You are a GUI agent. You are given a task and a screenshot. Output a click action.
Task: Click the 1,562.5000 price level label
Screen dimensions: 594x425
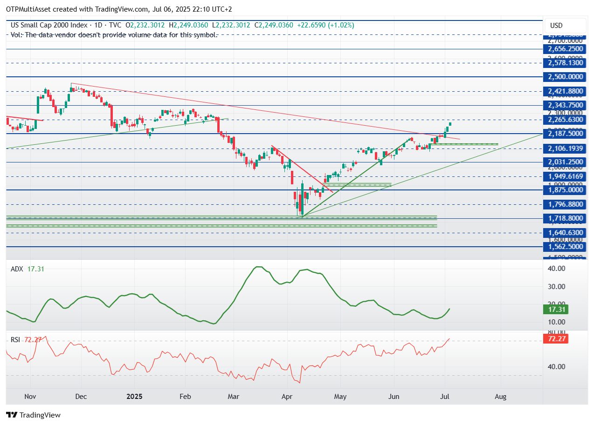click(566, 247)
